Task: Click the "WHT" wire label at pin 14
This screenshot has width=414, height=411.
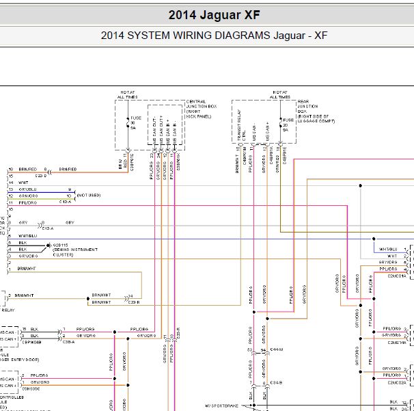Action: pyautogui.click(x=23, y=183)
